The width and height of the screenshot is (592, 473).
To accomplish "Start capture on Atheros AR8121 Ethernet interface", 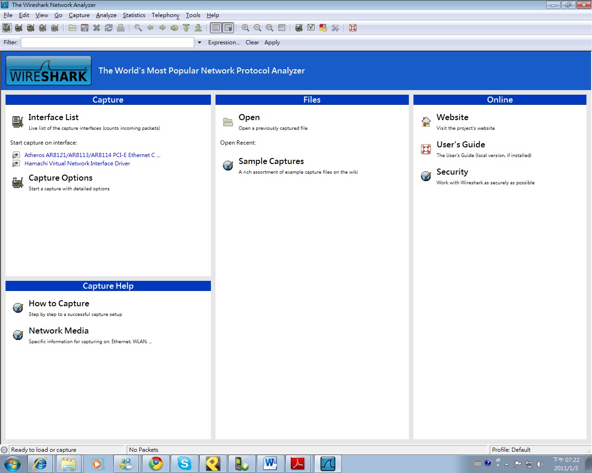I will (x=92, y=155).
